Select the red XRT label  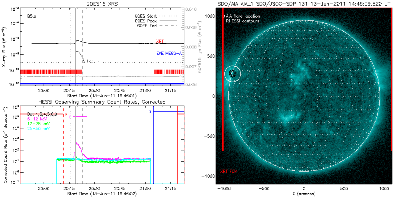(160, 42)
